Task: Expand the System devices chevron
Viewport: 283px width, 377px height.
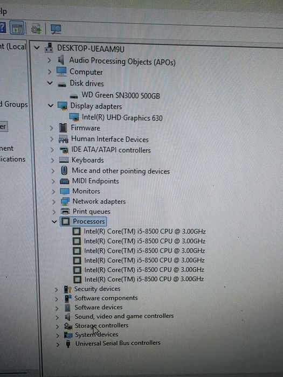Action: tap(58, 336)
